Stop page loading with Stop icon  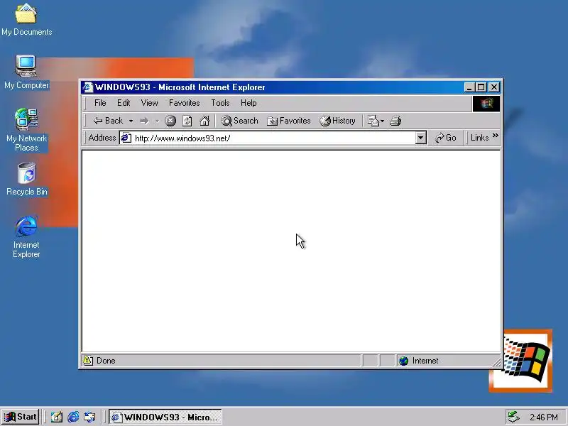(x=170, y=121)
